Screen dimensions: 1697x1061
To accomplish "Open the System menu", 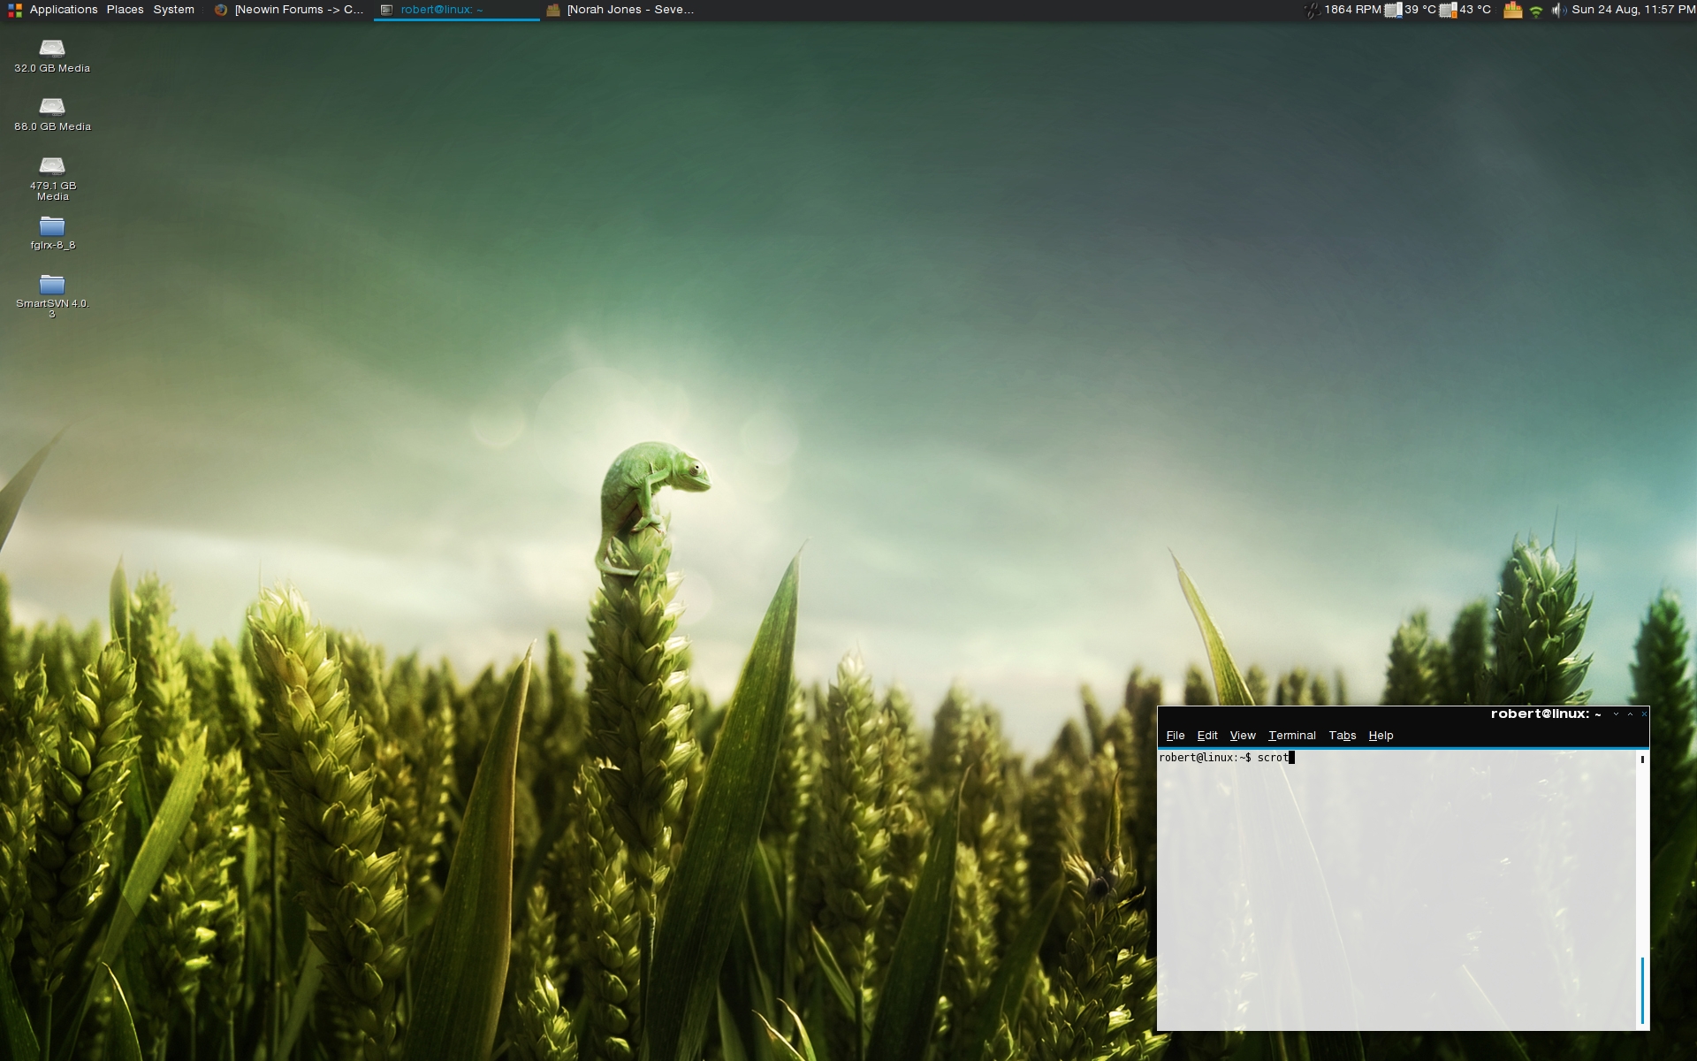I will pyautogui.click(x=173, y=10).
